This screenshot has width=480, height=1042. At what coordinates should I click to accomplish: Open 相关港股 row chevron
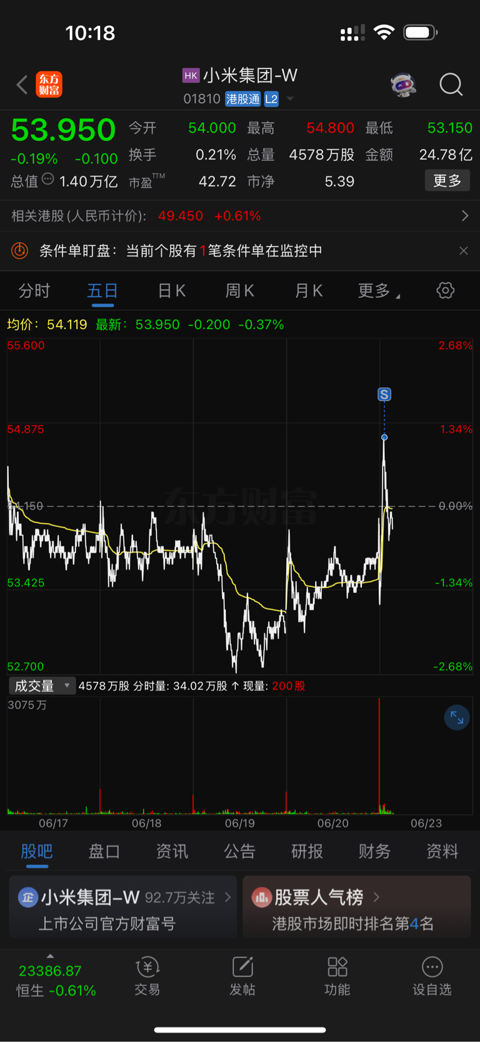click(464, 216)
